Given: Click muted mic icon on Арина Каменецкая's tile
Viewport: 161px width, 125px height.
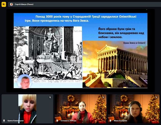Looking at the screenshot, I should pos(50,97).
